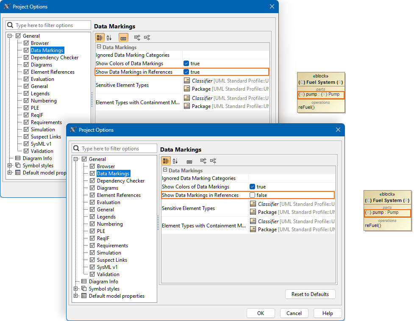Click the collapse all properties icon
This screenshot has width=414, height=321.
click(x=213, y=161)
